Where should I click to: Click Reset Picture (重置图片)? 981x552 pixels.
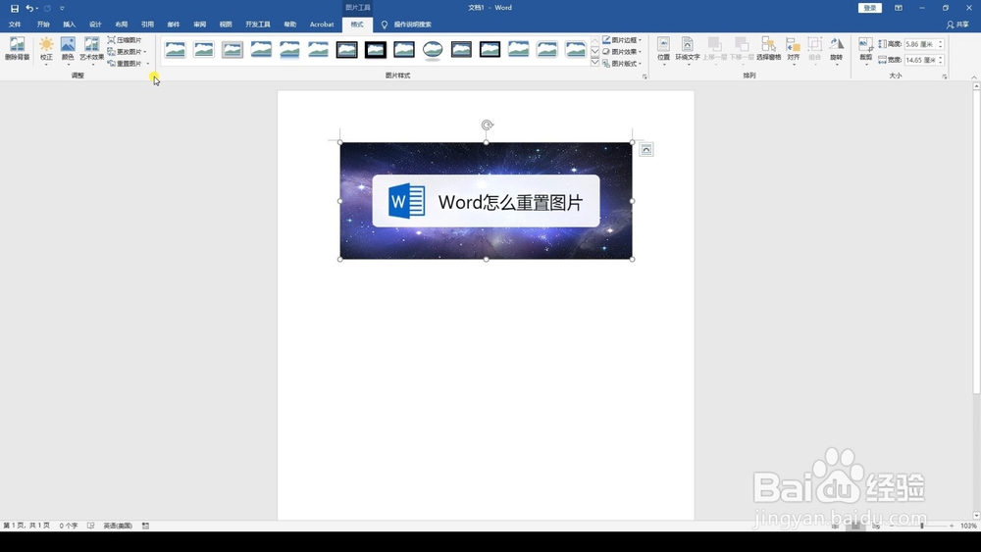click(x=124, y=64)
